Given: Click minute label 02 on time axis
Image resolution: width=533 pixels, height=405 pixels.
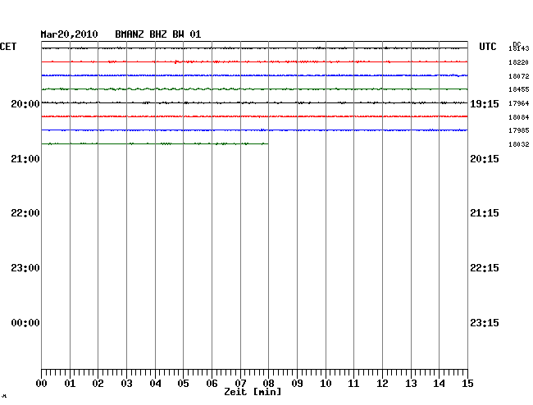Looking at the screenshot, I should pos(98,384).
